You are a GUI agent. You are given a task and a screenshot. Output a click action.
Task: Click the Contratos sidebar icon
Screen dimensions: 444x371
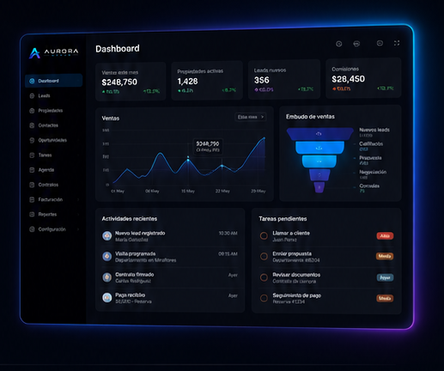tap(32, 185)
